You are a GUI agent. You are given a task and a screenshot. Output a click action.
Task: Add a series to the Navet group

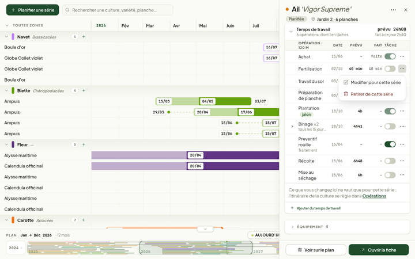click(x=84, y=37)
